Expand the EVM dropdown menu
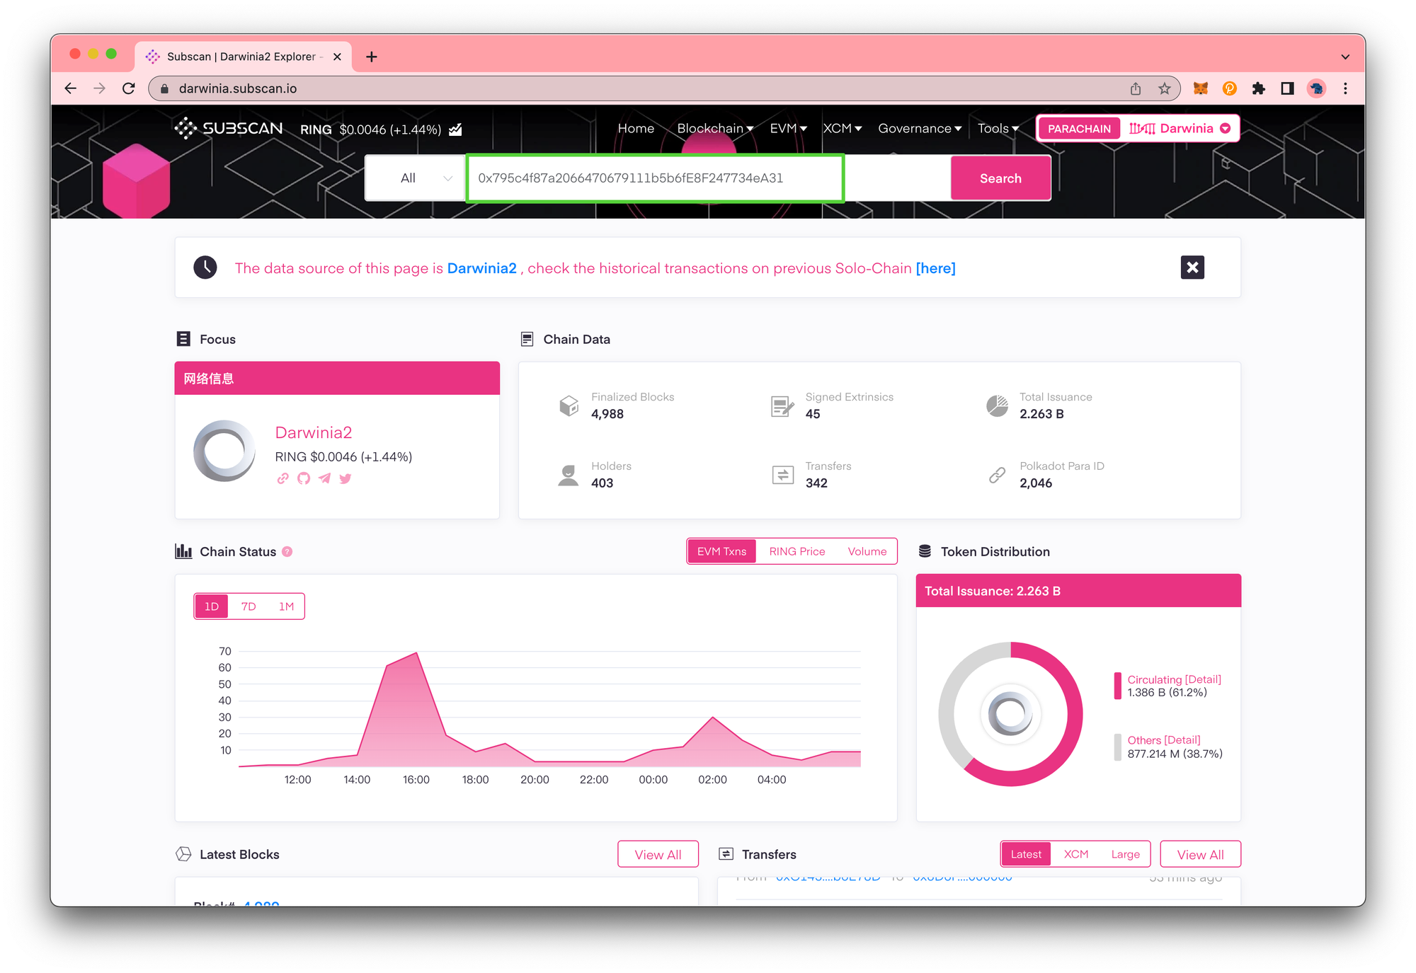 790,128
